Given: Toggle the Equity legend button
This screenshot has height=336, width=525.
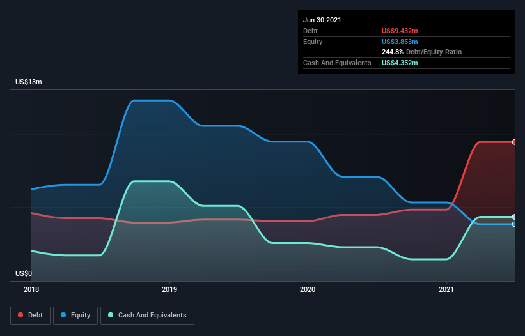Looking at the screenshot, I should coord(75,316).
